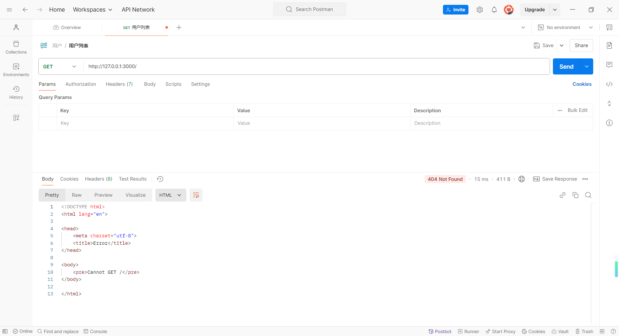Image resolution: width=619 pixels, height=336 pixels.
Task: Open the tabs list chevron
Action: pos(523,27)
